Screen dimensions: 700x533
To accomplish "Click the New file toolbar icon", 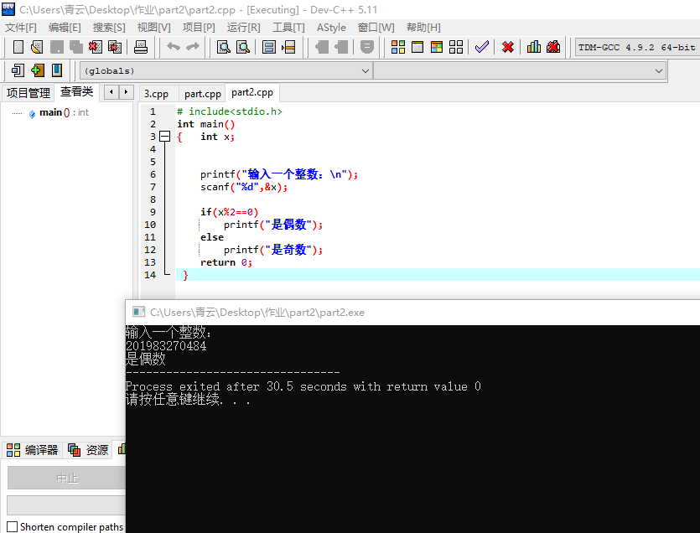I will [18, 48].
